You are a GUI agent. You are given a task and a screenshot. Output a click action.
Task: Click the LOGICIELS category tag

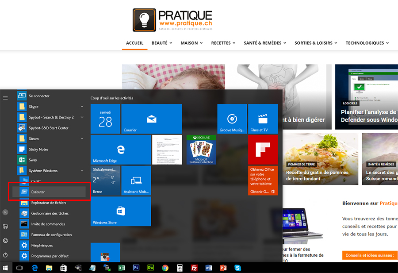350,104
